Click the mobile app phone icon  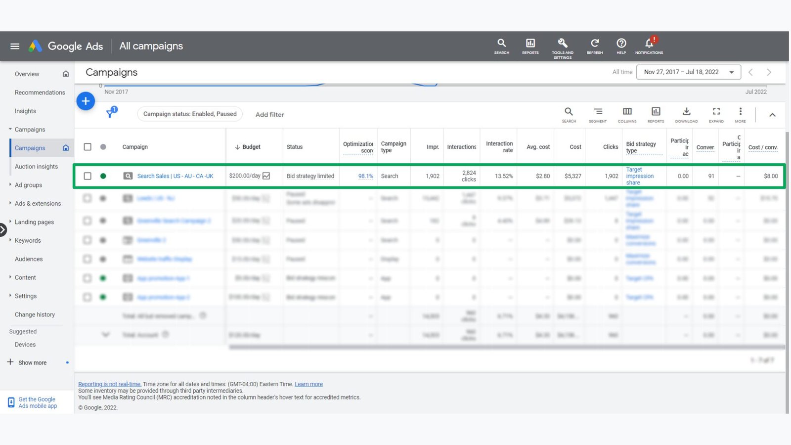click(11, 402)
